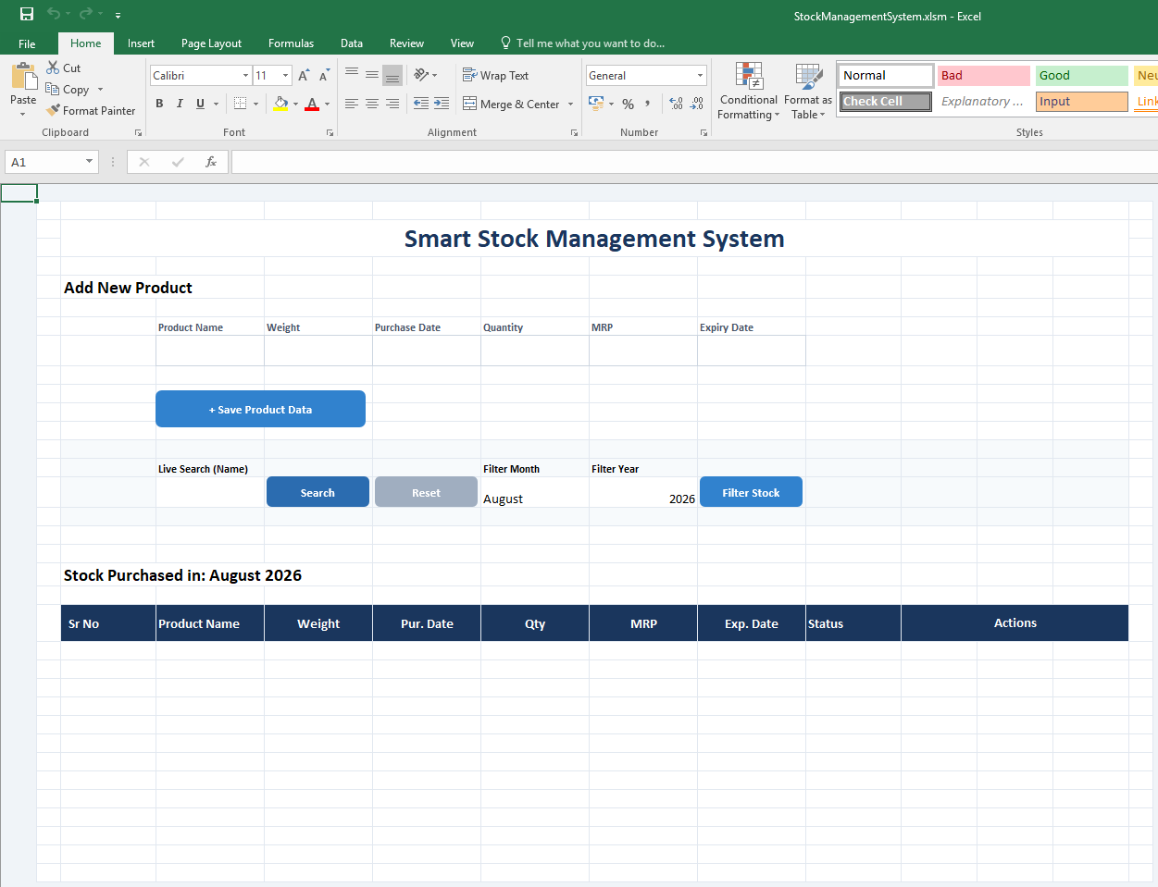Apply the Check Cell style
Viewport: 1158px width, 887px height.
point(886,102)
